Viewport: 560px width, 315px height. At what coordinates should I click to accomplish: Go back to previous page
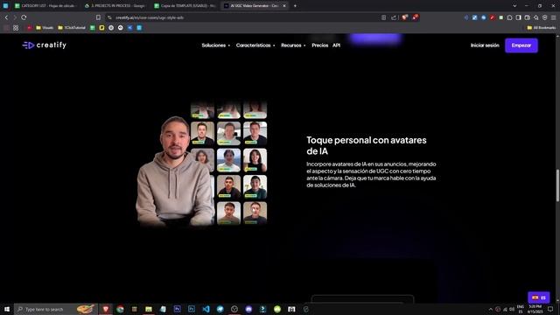coord(6,17)
